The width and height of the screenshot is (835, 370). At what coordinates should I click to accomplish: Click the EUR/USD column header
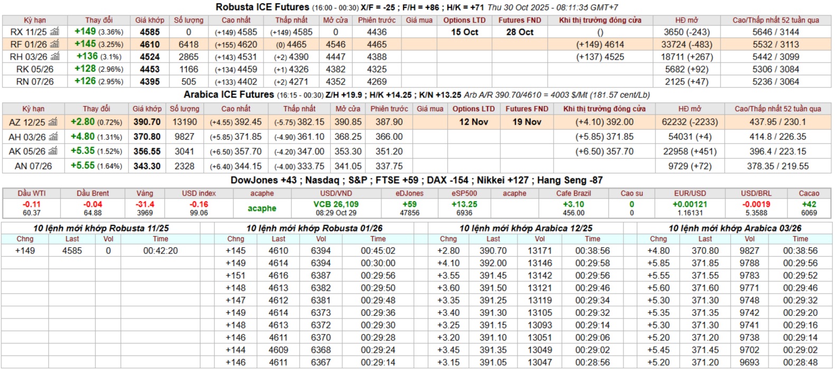690,193
